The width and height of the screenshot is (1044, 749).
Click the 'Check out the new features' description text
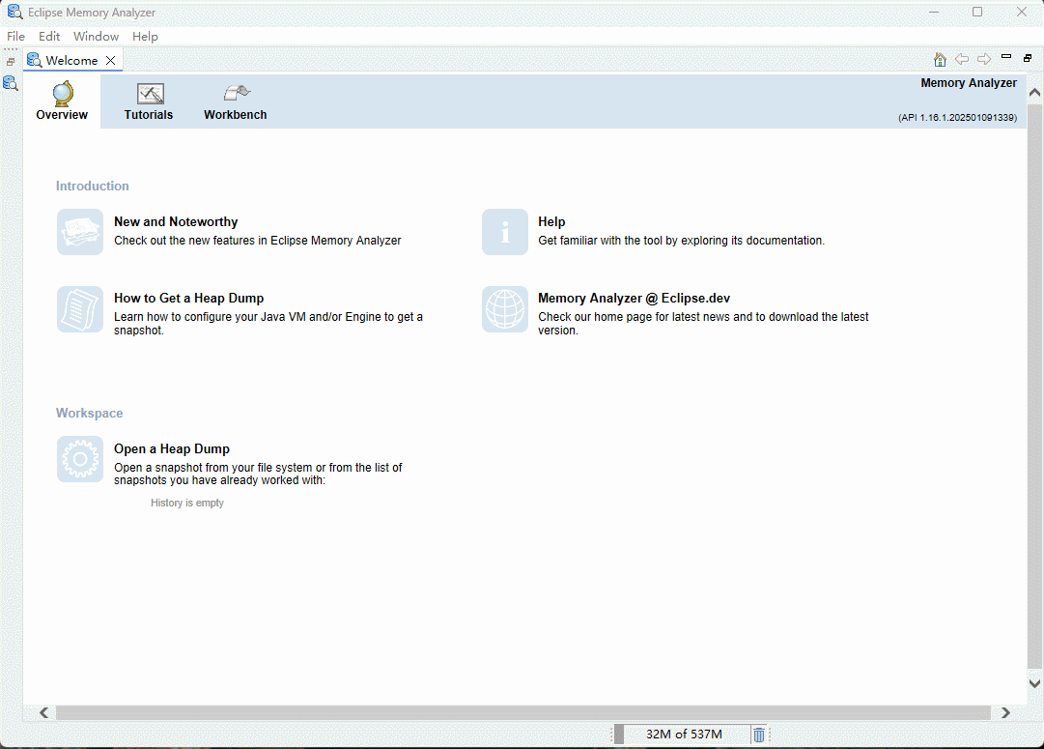(258, 241)
